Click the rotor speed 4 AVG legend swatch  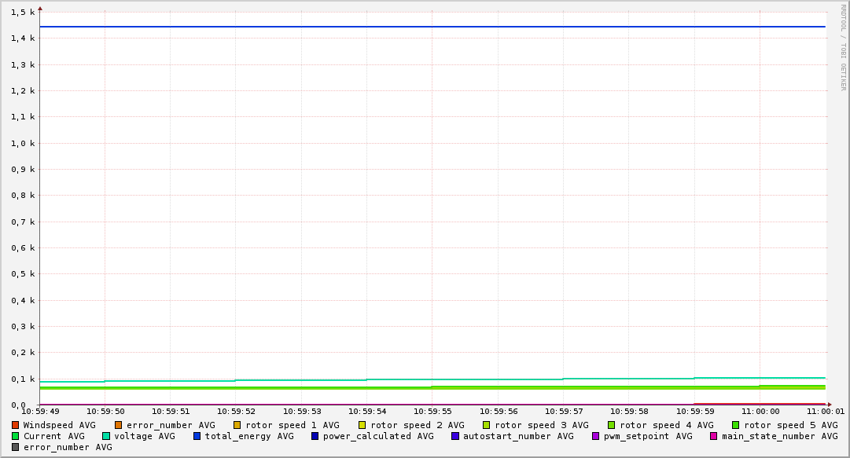[612, 425]
